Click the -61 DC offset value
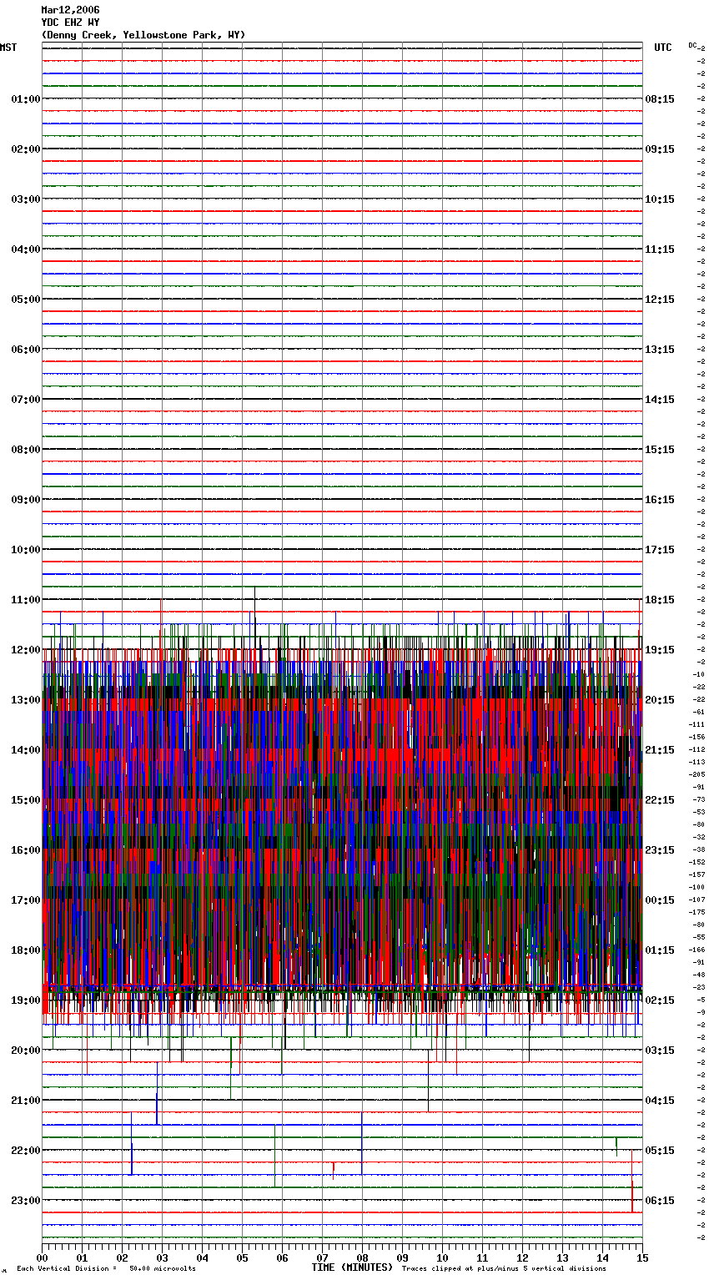The height and width of the screenshot is (1280, 709). [698, 712]
